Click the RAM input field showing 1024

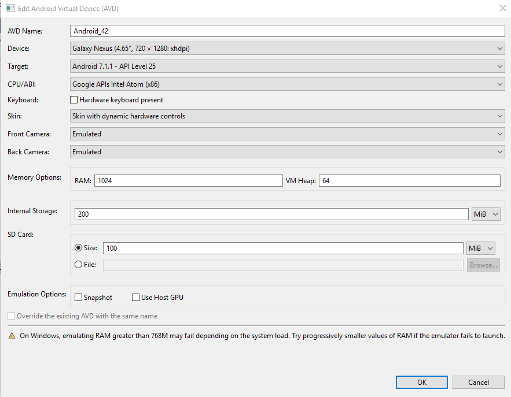click(x=188, y=181)
